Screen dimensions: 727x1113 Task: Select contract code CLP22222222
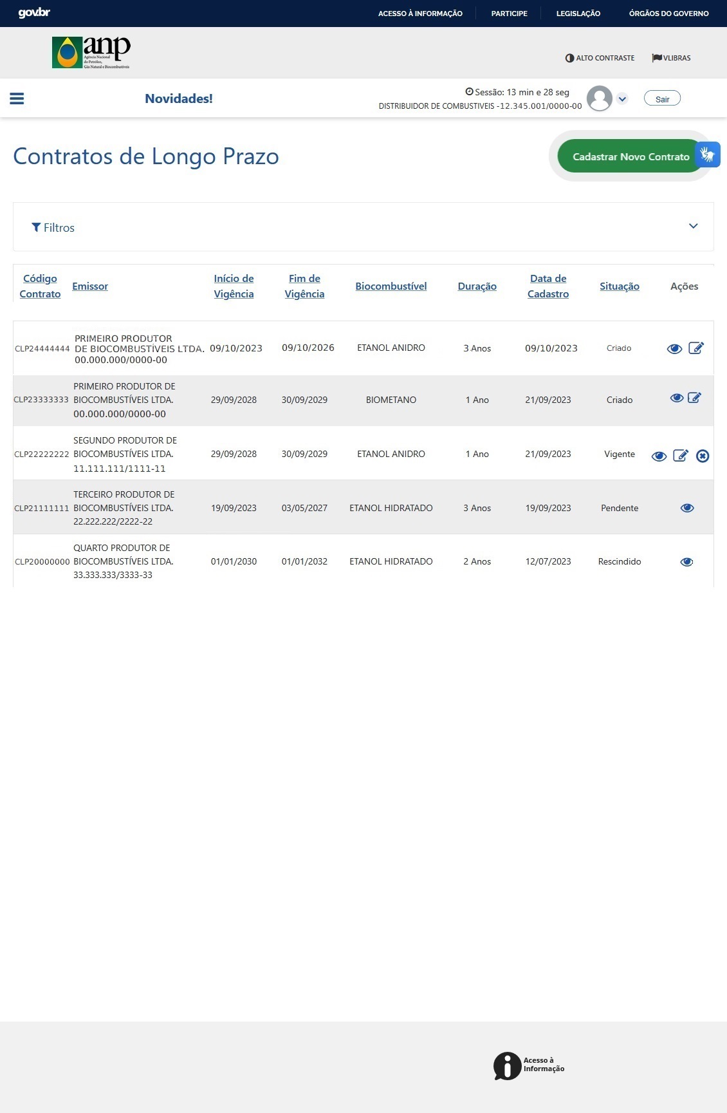42,454
